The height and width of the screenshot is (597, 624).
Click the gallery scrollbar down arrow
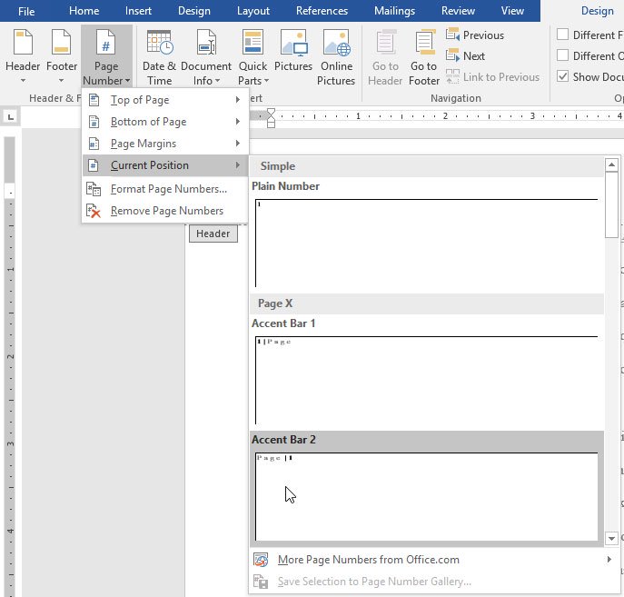pos(612,539)
